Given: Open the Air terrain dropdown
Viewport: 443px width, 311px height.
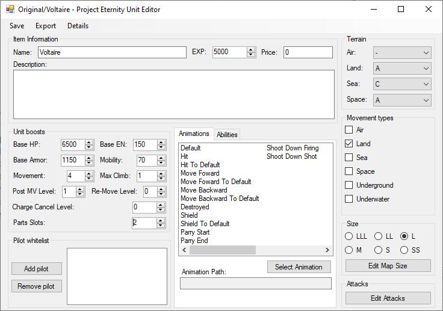Looking at the screenshot, I should [402, 52].
